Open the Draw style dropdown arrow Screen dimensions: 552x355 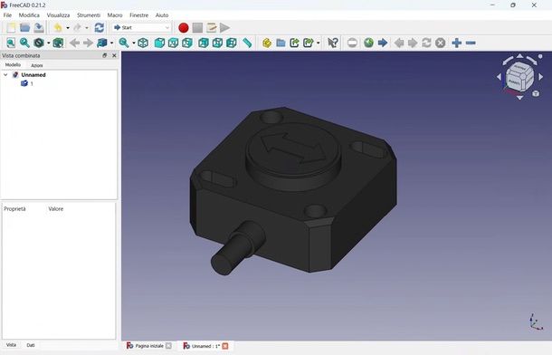point(48,43)
